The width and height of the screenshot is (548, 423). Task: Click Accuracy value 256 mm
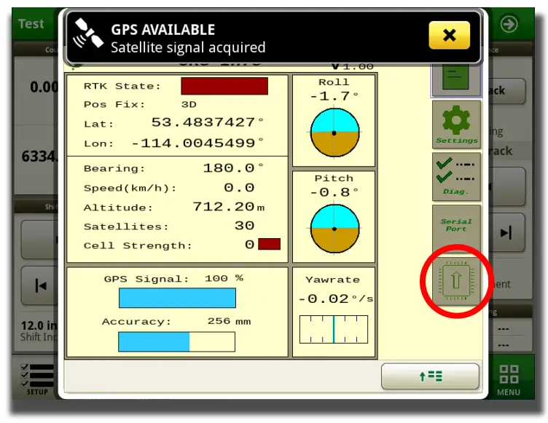pos(229,321)
